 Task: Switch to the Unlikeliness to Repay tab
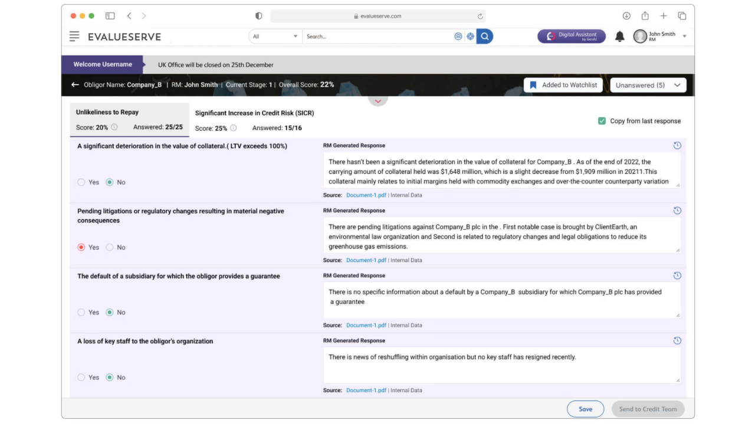[x=129, y=120]
